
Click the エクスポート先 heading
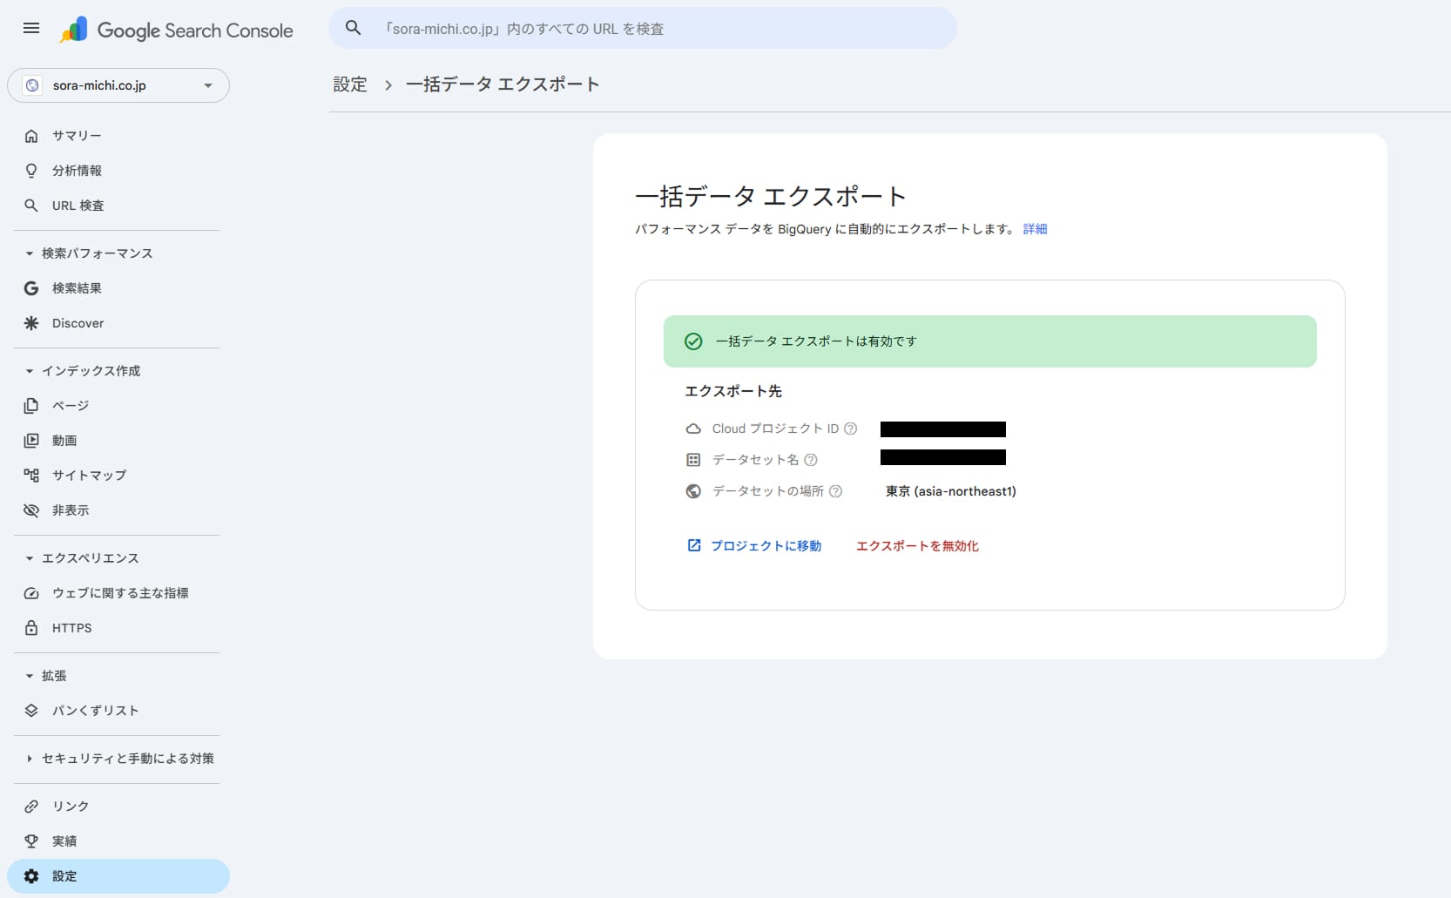click(x=733, y=391)
